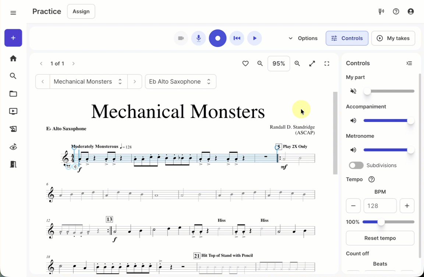The image size is (424, 277).
Task: Open the help question mark icon
Action: pos(396,11)
